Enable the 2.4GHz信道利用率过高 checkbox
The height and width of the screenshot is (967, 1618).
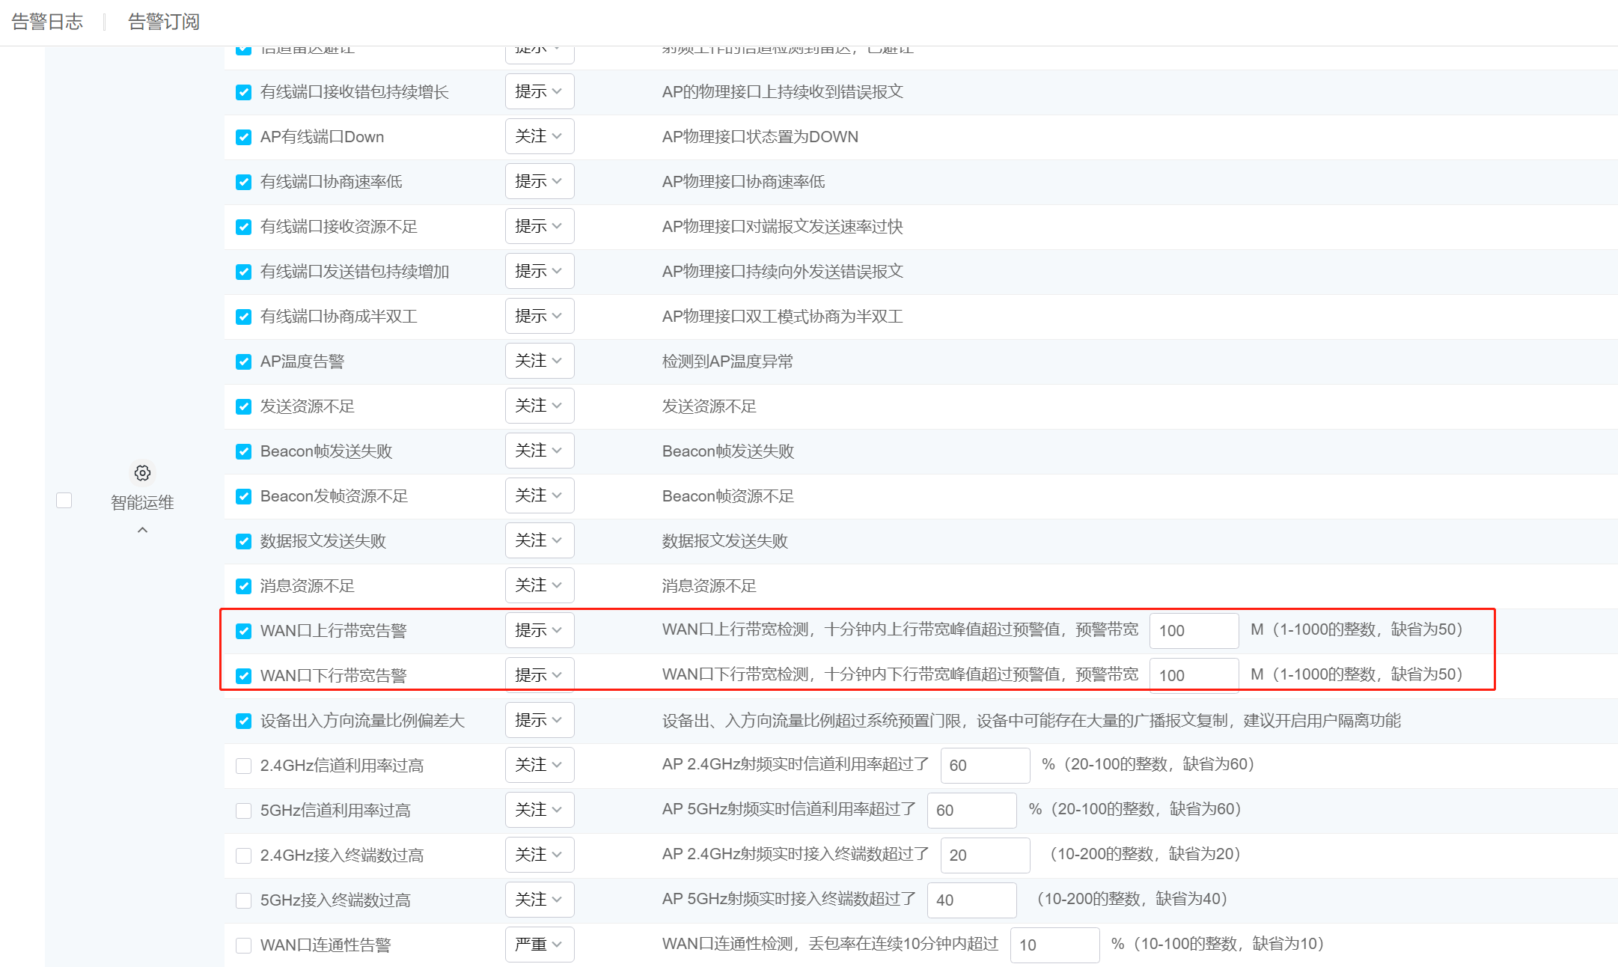tap(243, 766)
